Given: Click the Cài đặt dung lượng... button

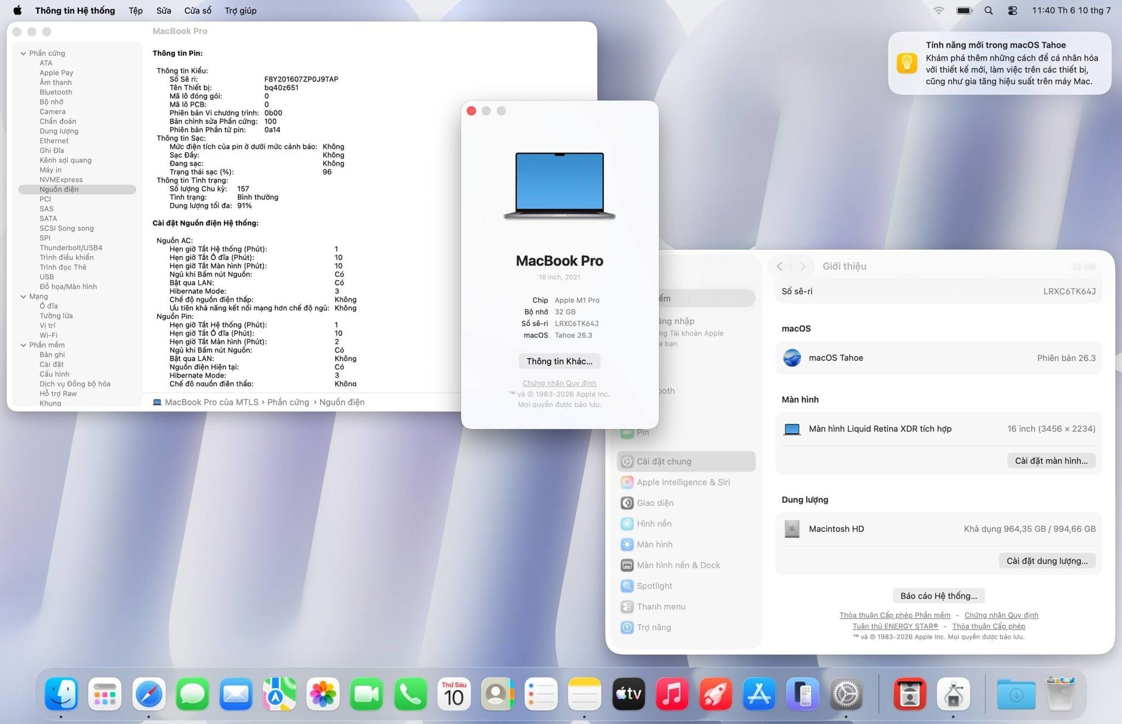Looking at the screenshot, I should coord(1047,561).
